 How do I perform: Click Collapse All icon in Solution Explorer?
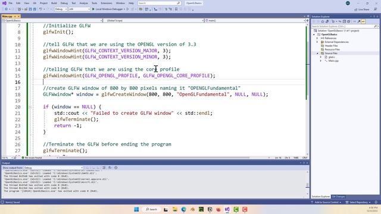344,21
